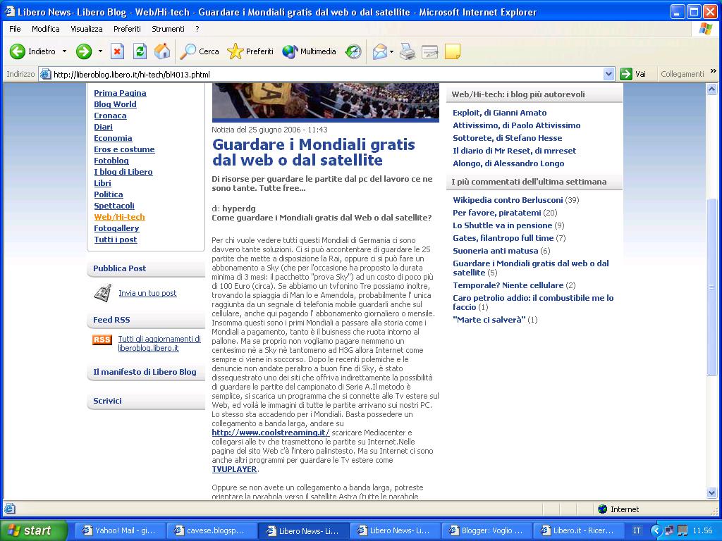Screen dimensions: 722x541
Task: Open Attivissimo, di Paolo Attivissimo blog
Action: pos(517,125)
